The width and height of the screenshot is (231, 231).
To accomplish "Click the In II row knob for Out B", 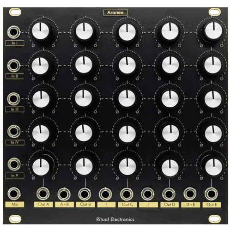I will pyautogui.click(x=84, y=65).
